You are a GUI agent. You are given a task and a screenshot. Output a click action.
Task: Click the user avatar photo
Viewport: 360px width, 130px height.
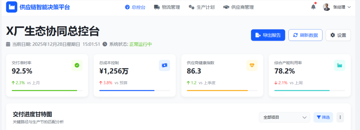(326, 7)
